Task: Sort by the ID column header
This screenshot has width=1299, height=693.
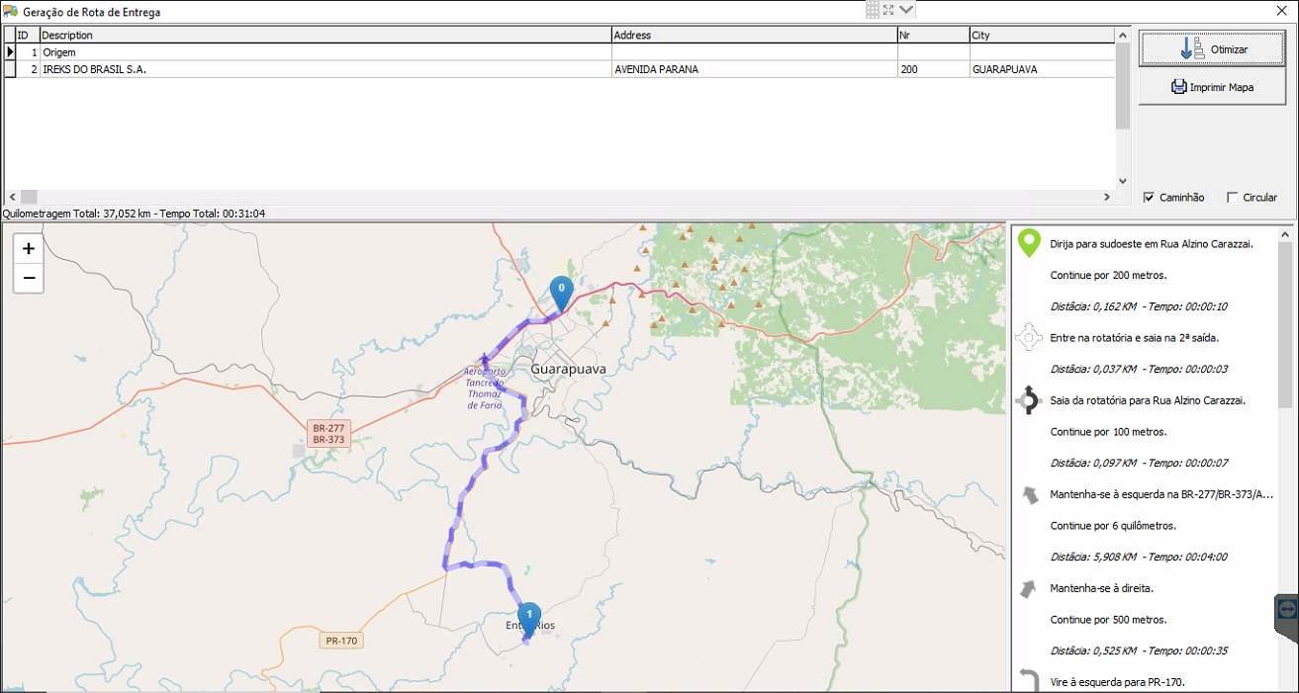Action: click(x=28, y=35)
